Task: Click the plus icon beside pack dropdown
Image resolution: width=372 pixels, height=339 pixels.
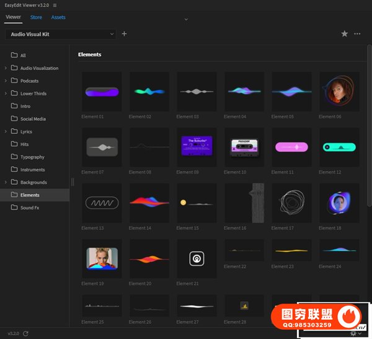Action: point(124,34)
